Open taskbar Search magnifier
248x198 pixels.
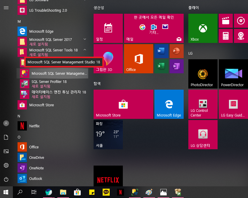(20, 192)
